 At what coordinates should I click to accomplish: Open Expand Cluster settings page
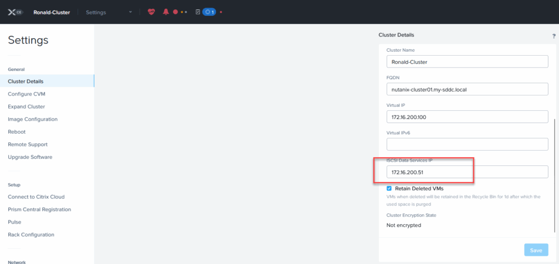coord(26,106)
